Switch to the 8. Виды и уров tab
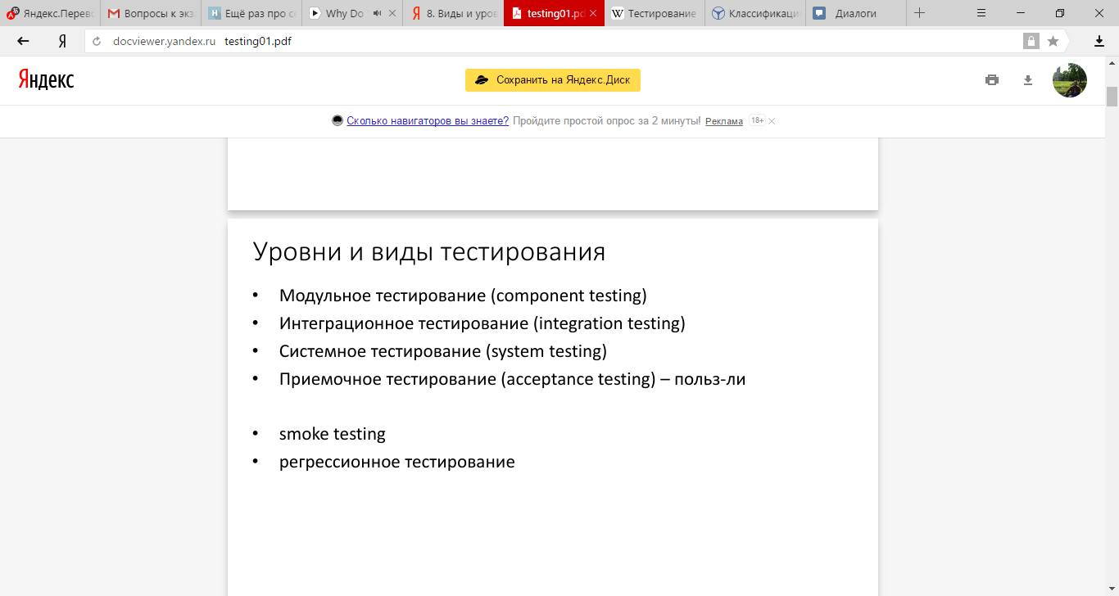1119x596 pixels. click(x=453, y=14)
